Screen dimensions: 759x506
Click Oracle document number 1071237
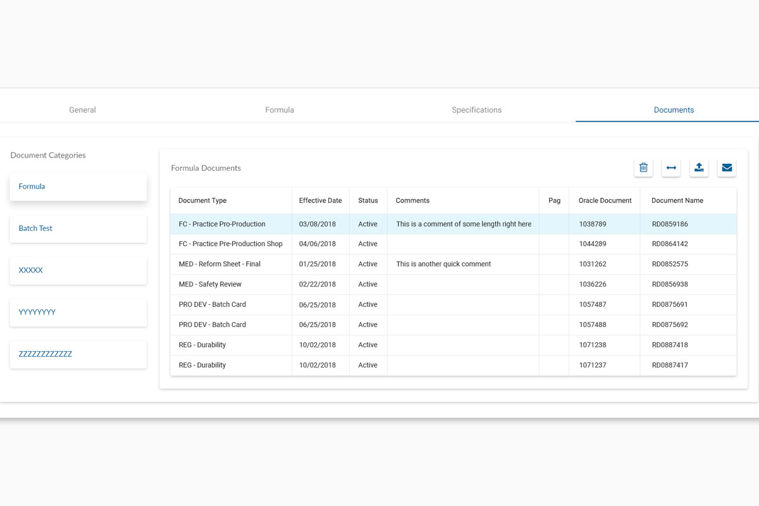tap(593, 366)
